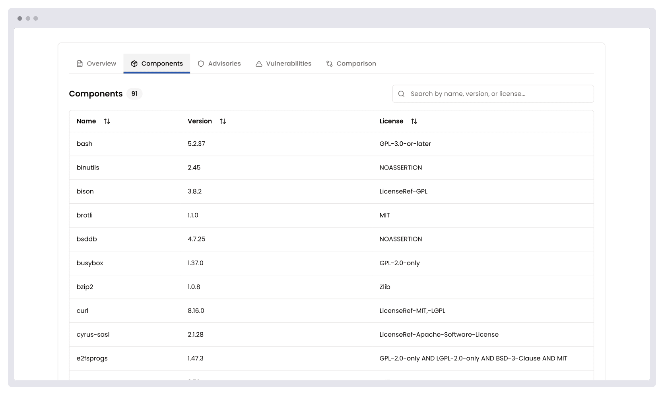
Task: Click the 91 components count badge
Action: (x=134, y=94)
